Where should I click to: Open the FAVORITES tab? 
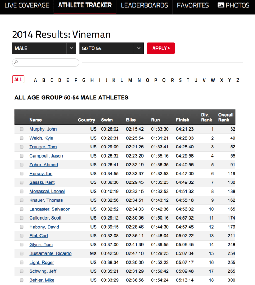tap(192, 5)
